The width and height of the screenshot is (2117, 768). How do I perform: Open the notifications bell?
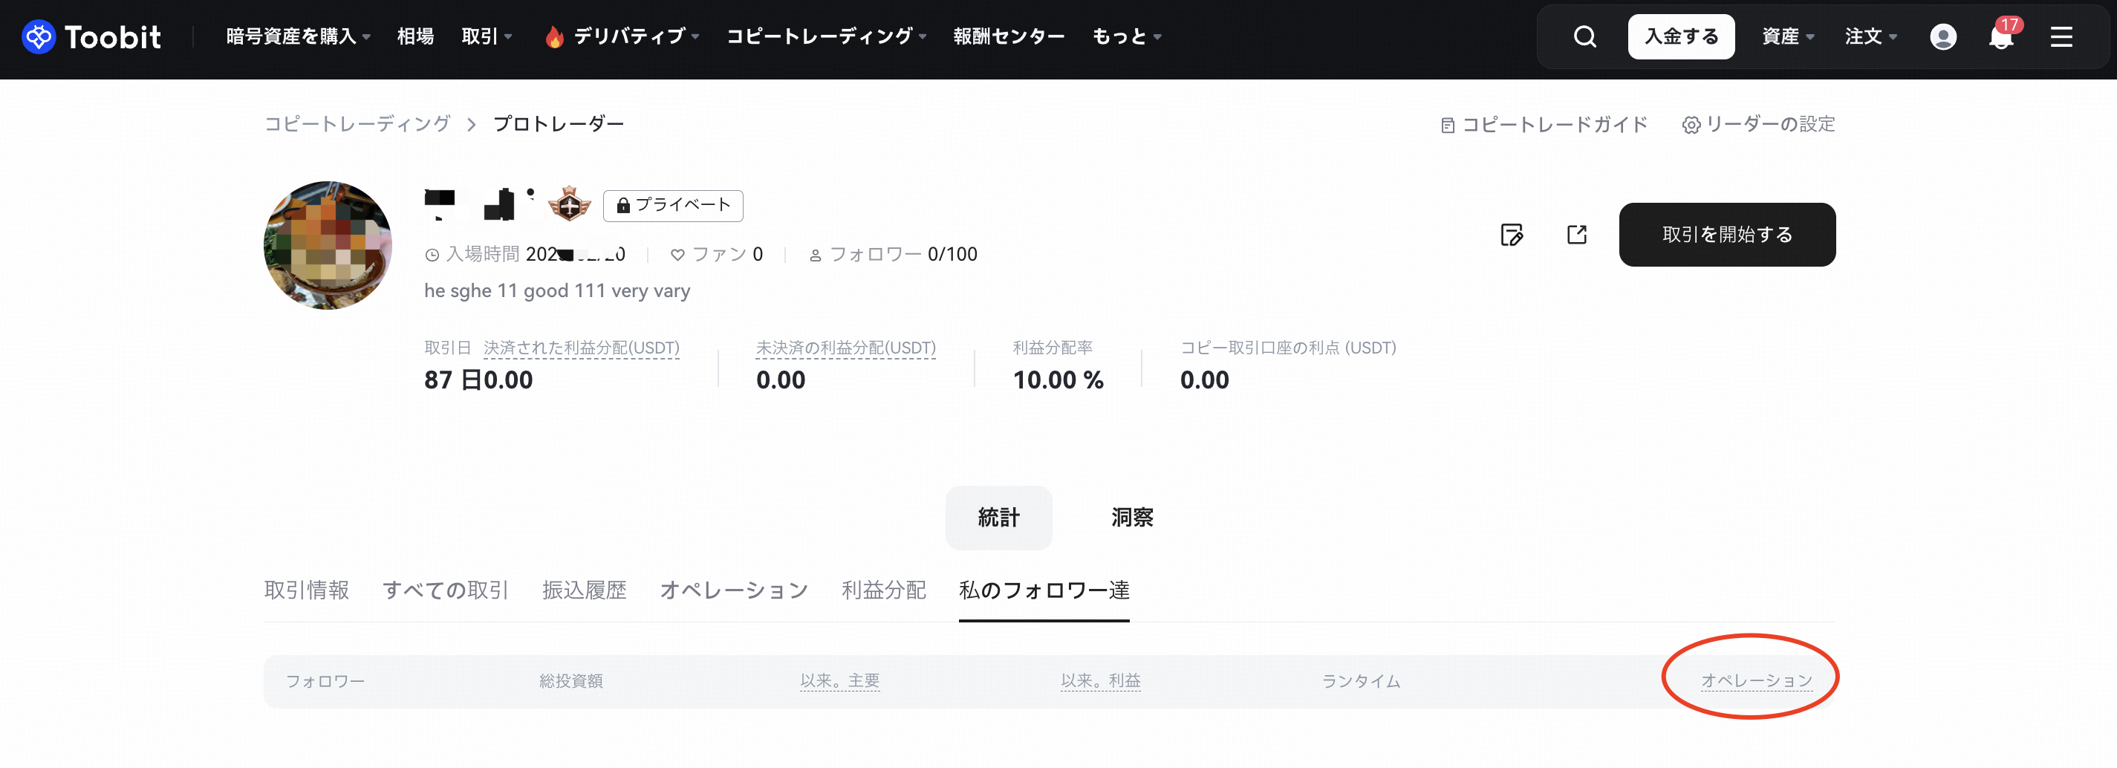pyautogui.click(x=2001, y=37)
